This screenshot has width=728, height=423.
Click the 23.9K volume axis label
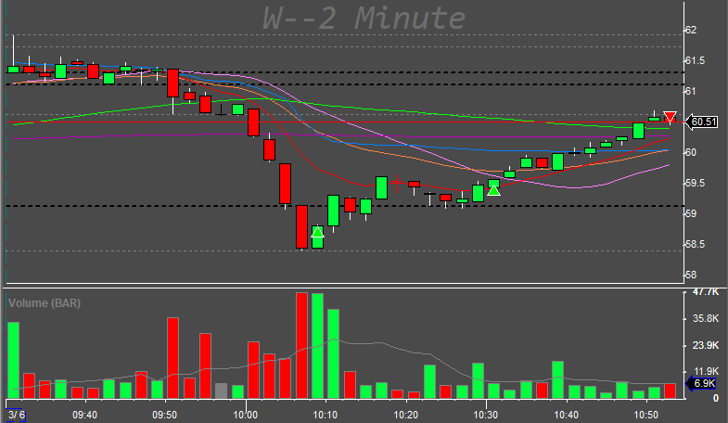(x=705, y=345)
